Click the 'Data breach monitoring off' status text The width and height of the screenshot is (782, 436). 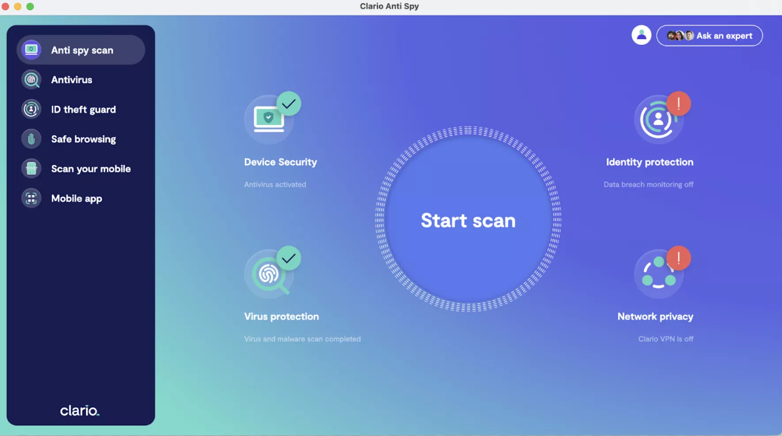click(649, 184)
